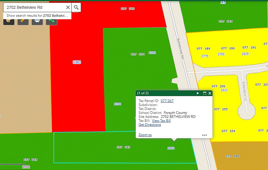Show next feature in popup
Viewport: 268px width, 170px height.
coord(198,93)
